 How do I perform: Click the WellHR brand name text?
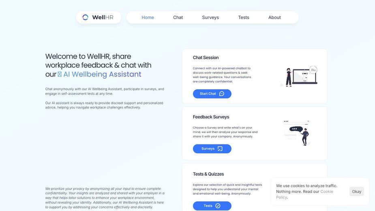click(x=103, y=17)
